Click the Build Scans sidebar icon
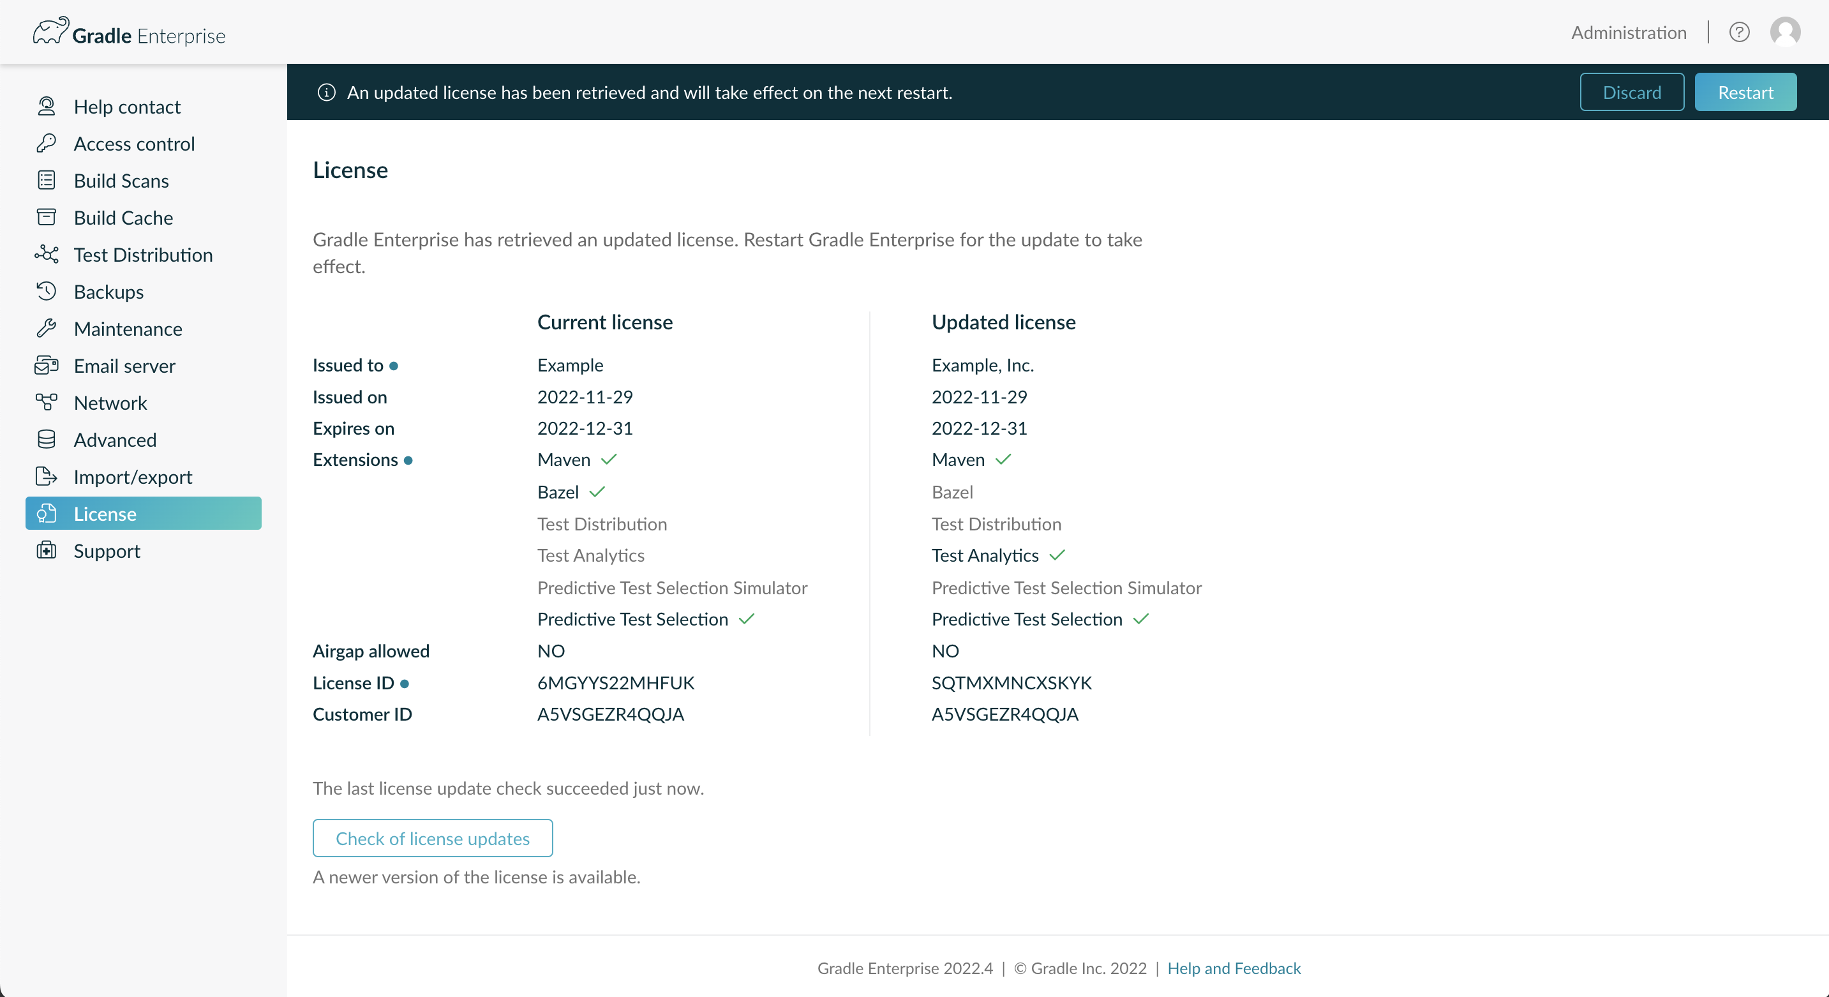The height and width of the screenshot is (997, 1829). 46,181
